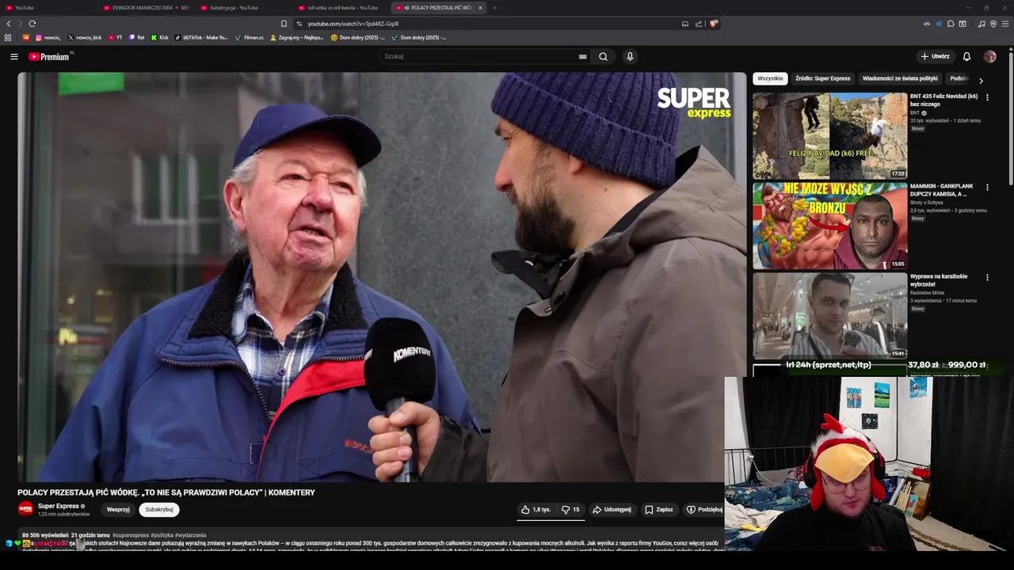The height and width of the screenshot is (570, 1014).
Task: Close the POLACY PRZESTAJĄ PIĆ WÓDKĘ tab
Action: 480,8
